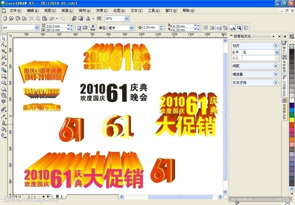Choose the Text tool in toolbox
295x205 pixels.
(4, 101)
